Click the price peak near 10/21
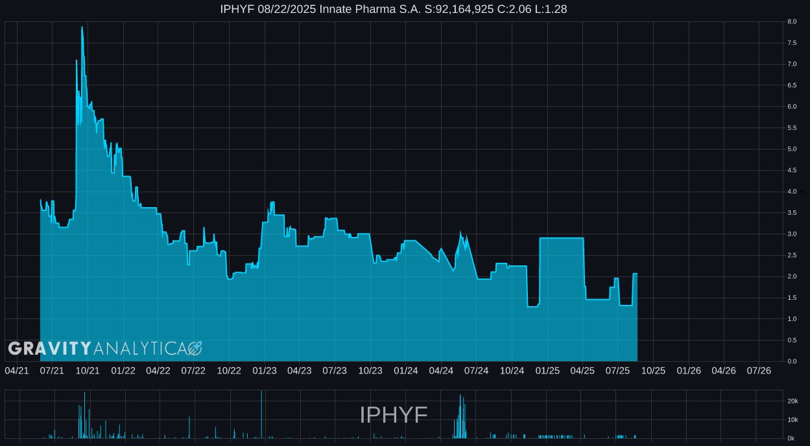The width and height of the screenshot is (810, 446). click(x=82, y=27)
